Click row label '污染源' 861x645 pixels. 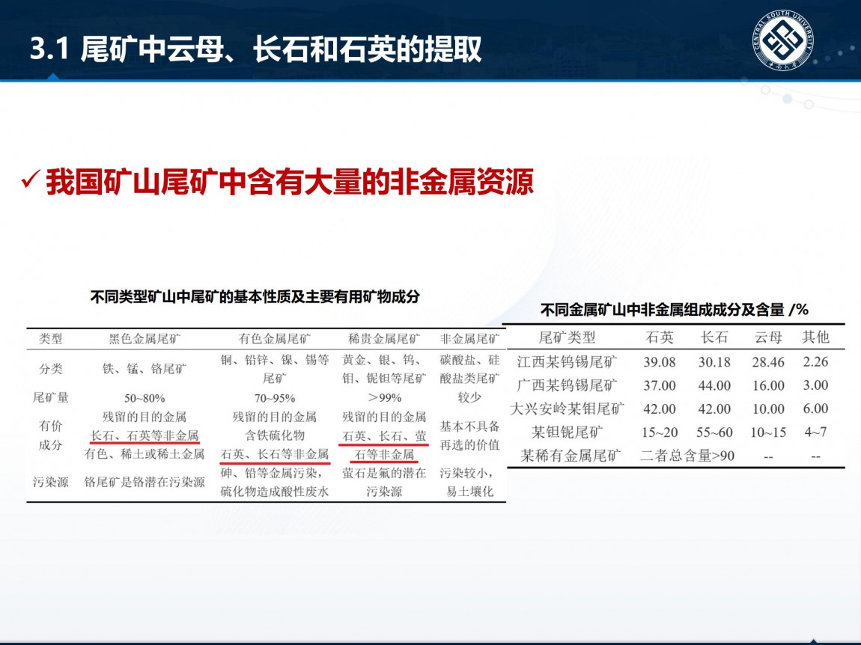click(50, 482)
